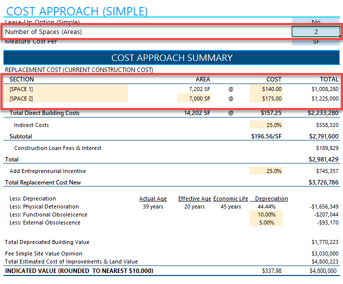Screen dimensions: 343x284
Task: Select the Indirect Costs 25.0% cell
Action: point(266,125)
